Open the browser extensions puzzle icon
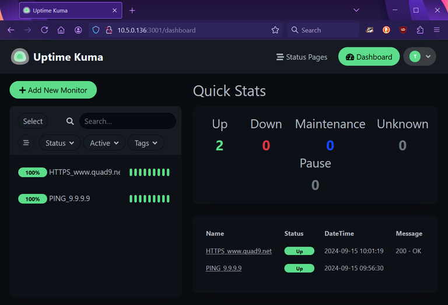Viewport: 448px width, 305px height. click(x=420, y=30)
